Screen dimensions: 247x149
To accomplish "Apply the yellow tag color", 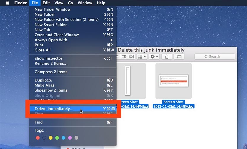I will point(51,138).
